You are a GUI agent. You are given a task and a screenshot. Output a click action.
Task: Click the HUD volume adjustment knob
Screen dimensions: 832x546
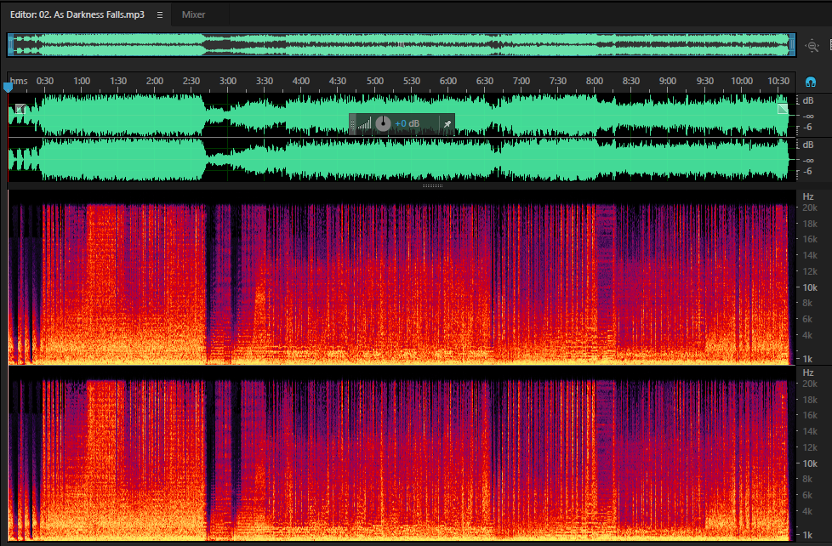click(x=383, y=123)
